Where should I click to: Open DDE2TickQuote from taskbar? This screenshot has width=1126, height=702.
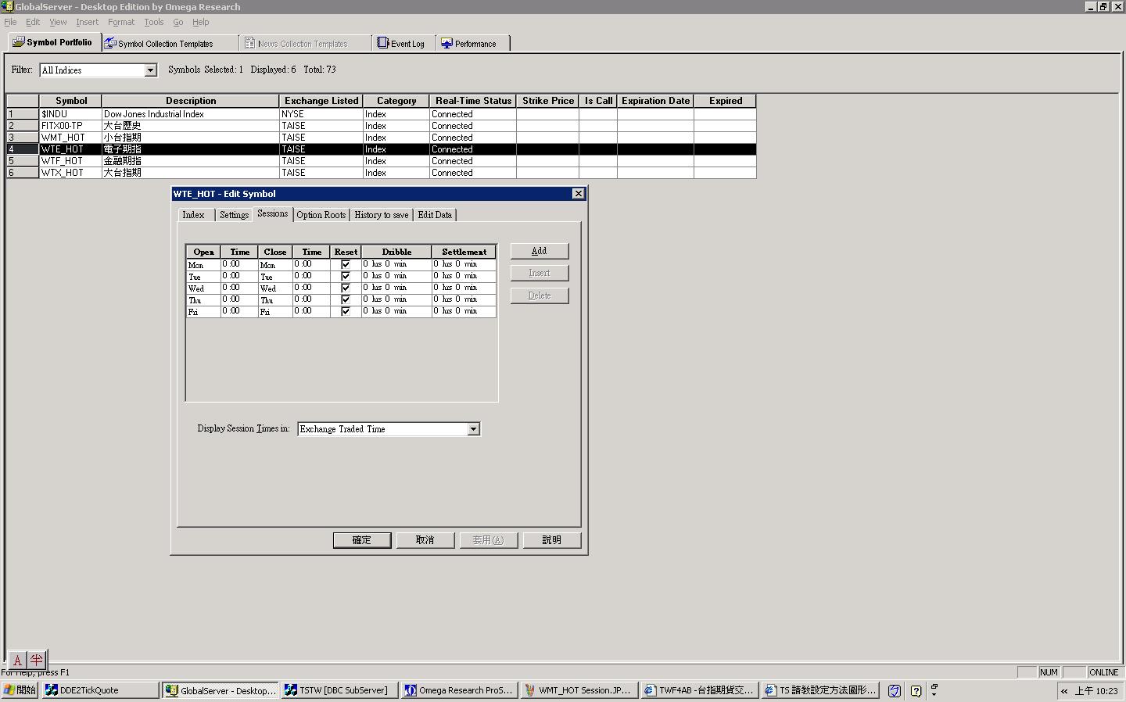pos(100,690)
